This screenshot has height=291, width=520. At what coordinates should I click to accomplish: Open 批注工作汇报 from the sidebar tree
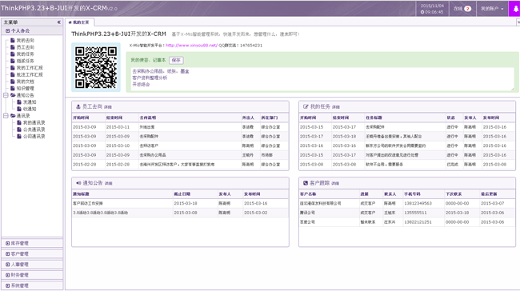(30, 74)
